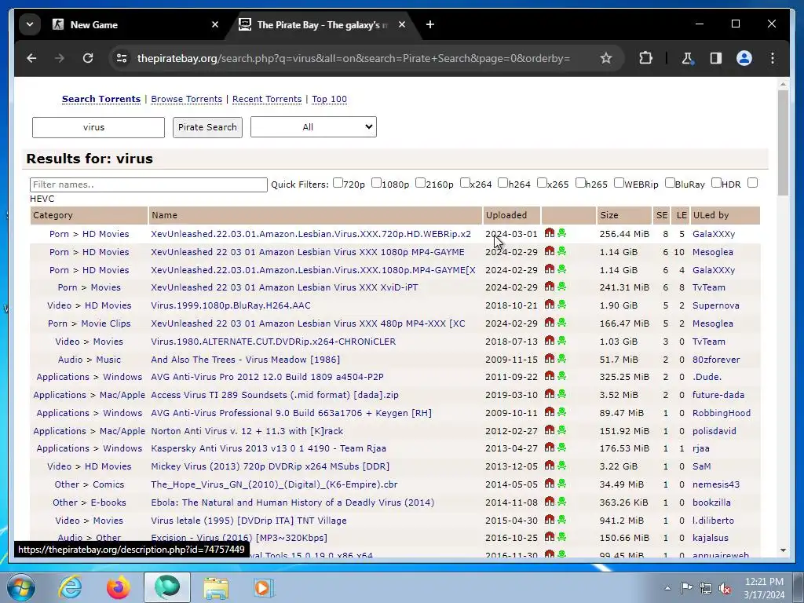Sort results by Size column header
This screenshot has height=603, width=804.
click(609, 215)
